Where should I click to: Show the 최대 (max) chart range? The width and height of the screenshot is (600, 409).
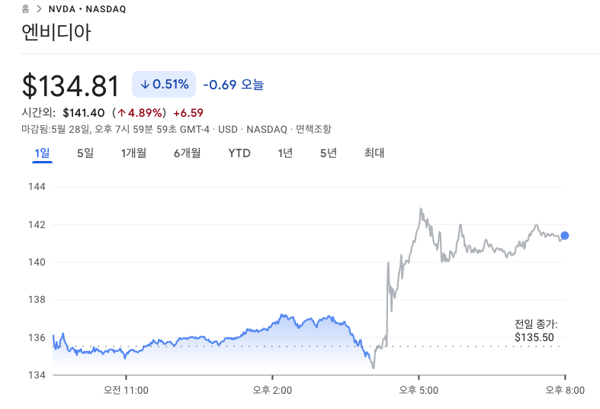(x=374, y=153)
